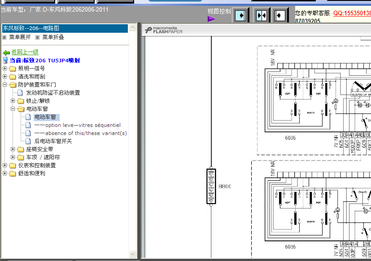Expand the 仪表和控制装置 tree node
Screen dimensions: 371x261
pyautogui.click(x=5, y=165)
